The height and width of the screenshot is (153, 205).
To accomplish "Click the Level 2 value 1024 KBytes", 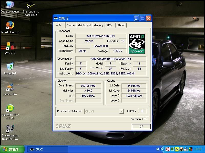I will [134, 96].
